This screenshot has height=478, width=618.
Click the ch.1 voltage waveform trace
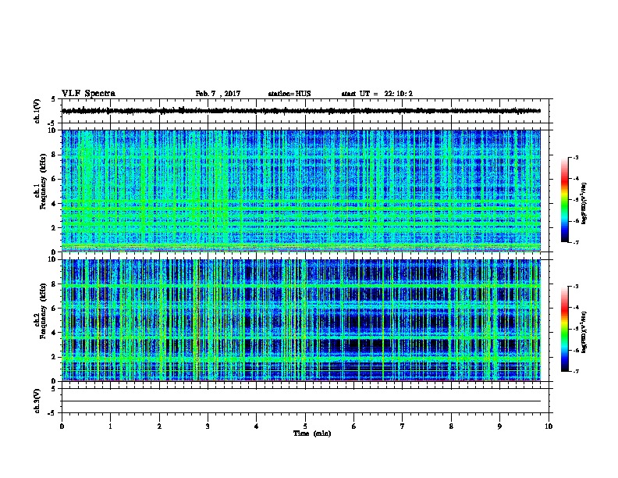[301, 111]
